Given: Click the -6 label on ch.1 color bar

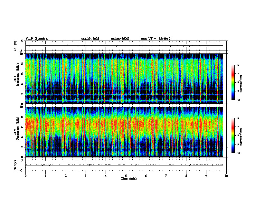Looking at the screenshot, I should [x=238, y=65].
